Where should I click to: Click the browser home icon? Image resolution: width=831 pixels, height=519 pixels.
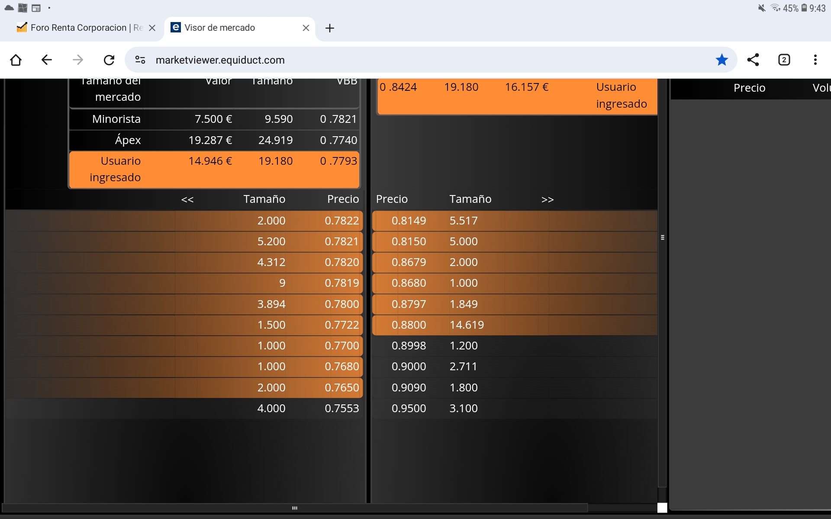tap(16, 60)
